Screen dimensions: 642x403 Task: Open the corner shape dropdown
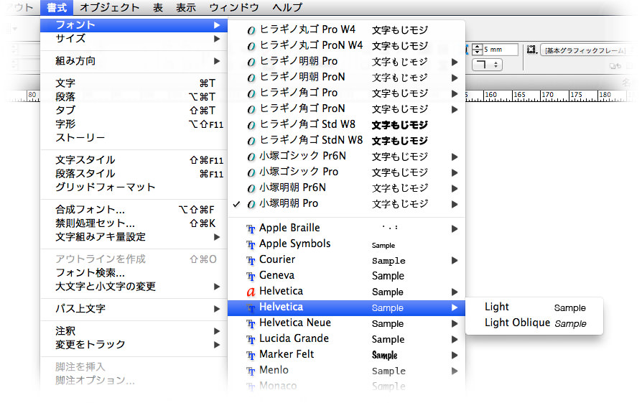tap(487, 65)
